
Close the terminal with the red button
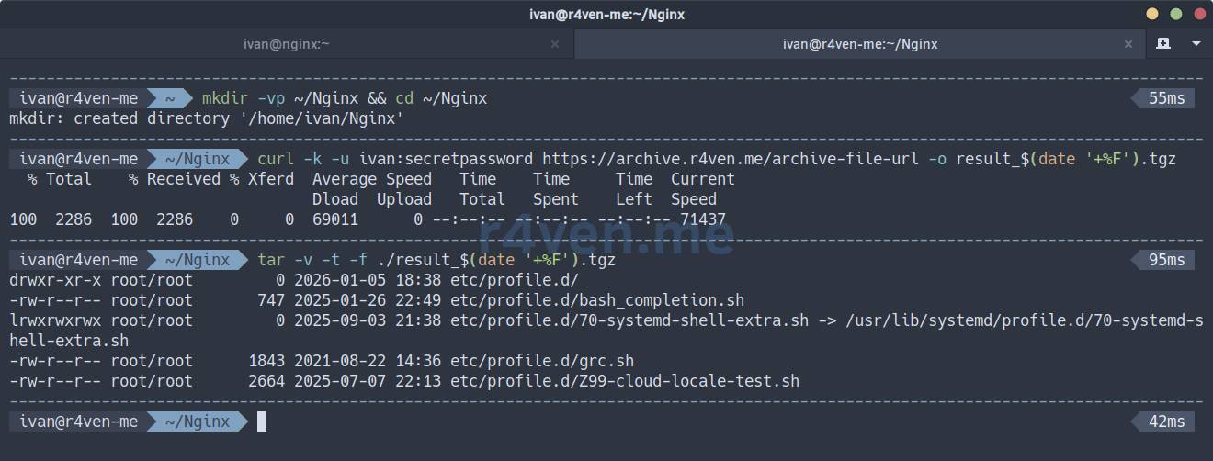(x=1197, y=14)
